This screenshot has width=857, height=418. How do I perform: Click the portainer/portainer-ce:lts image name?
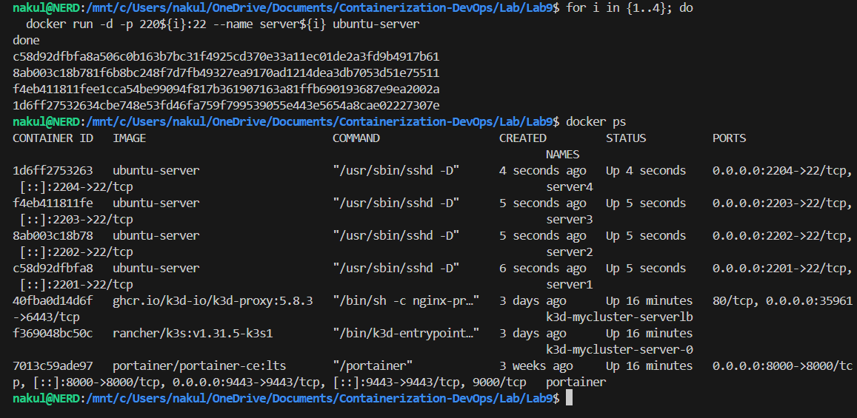coord(199,365)
